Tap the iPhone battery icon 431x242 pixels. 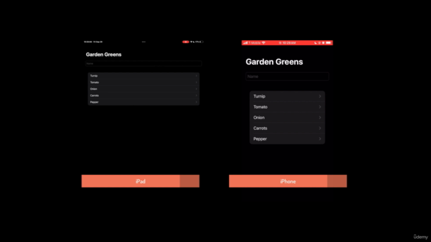click(329, 43)
